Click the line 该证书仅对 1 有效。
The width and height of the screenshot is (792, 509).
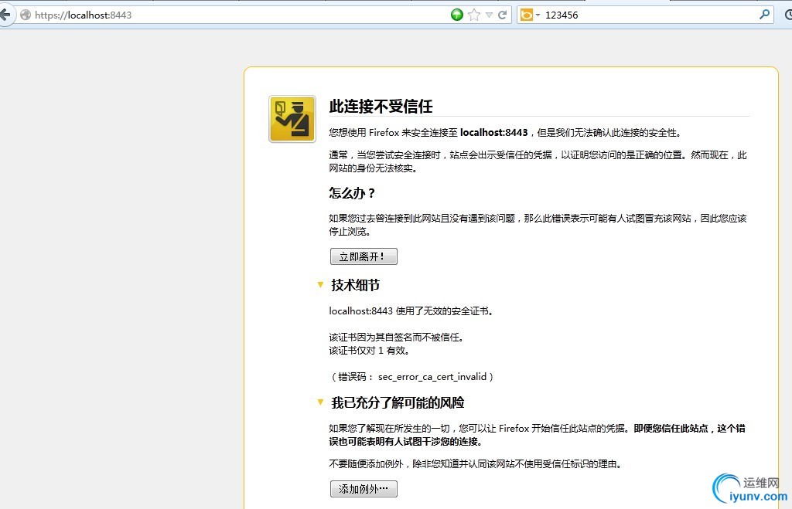[369, 351]
